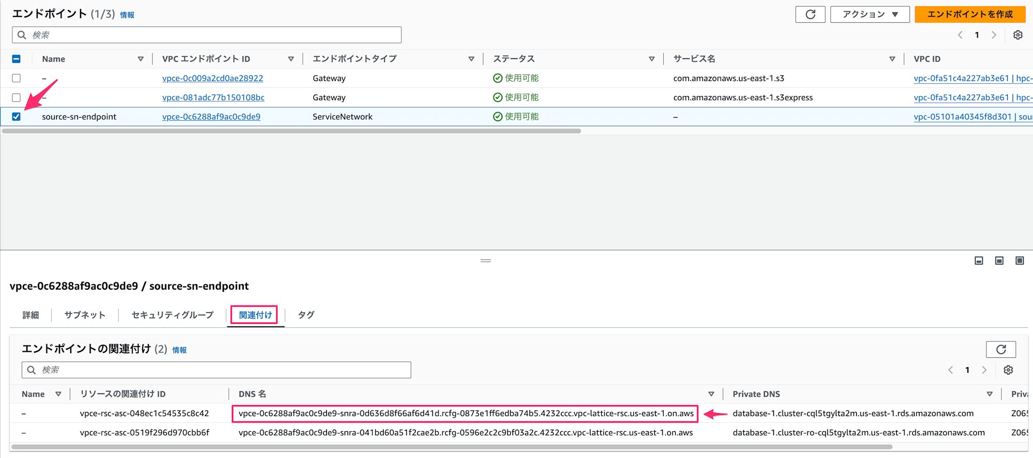
Task: Select the vpce-0c009a2cd0ae28922 row checkbox
Action: pos(16,78)
